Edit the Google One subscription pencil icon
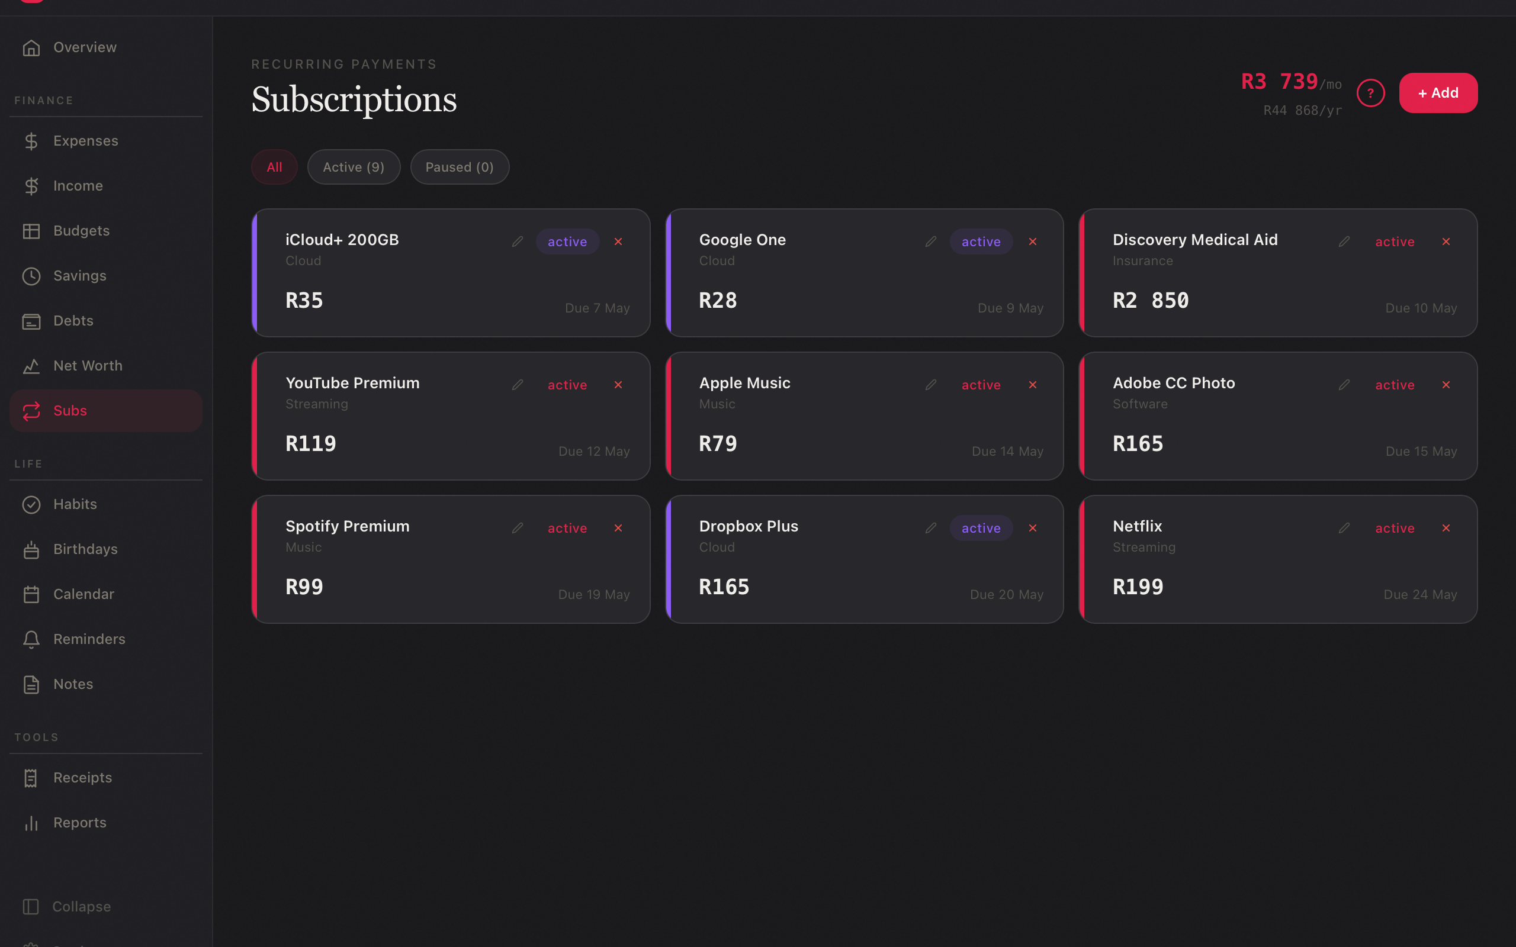This screenshot has width=1516, height=947. (931, 241)
